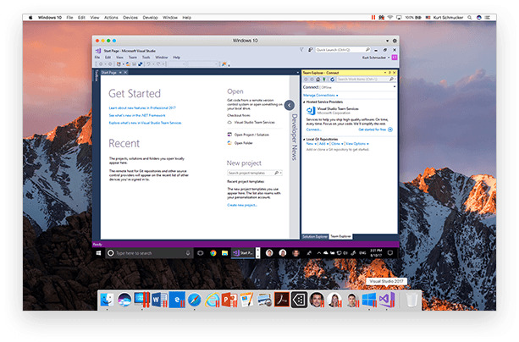Click the Learn about new features link
519x342 pixels.
pos(142,108)
